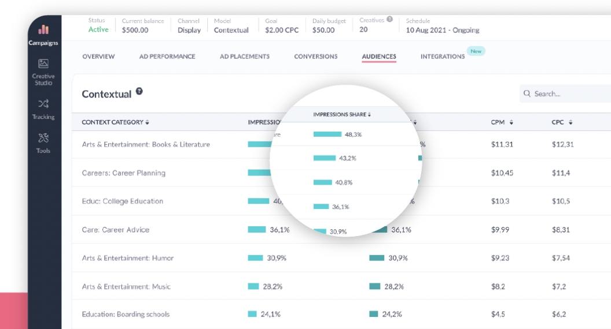
Task: Click the 48,3% impressions share bar
Action: tap(327, 134)
